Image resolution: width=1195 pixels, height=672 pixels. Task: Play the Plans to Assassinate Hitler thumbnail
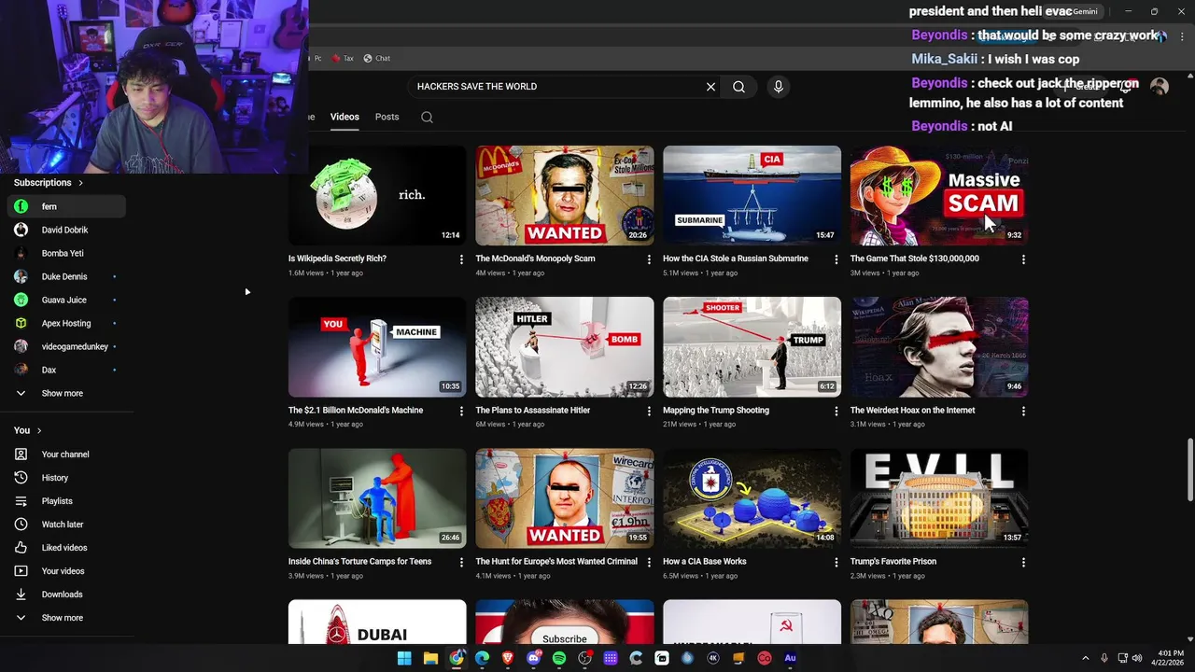(565, 347)
